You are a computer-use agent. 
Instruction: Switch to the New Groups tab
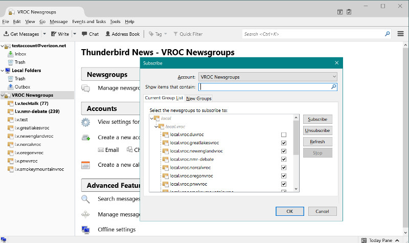199,98
